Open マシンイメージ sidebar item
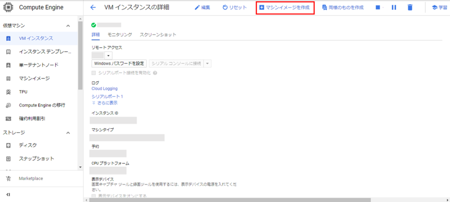This screenshot has width=450, height=202. click(x=39, y=78)
